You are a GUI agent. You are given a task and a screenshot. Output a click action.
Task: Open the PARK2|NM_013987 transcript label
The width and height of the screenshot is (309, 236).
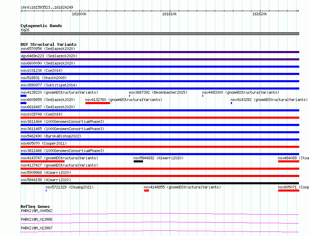(37, 228)
